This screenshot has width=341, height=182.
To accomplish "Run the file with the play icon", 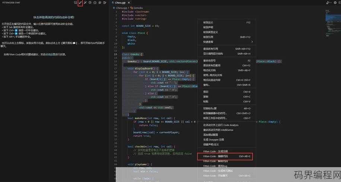I will pos(328,3).
